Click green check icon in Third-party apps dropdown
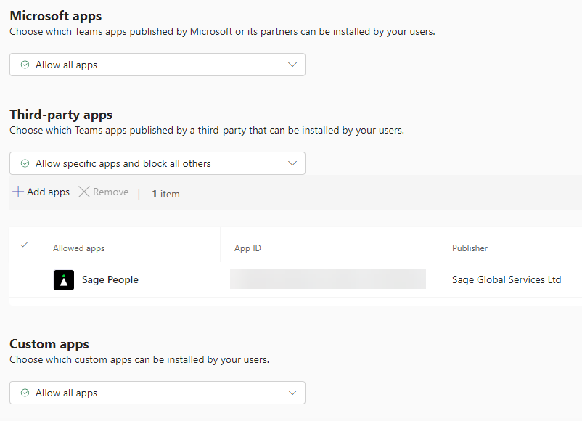 tap(25, 164)
